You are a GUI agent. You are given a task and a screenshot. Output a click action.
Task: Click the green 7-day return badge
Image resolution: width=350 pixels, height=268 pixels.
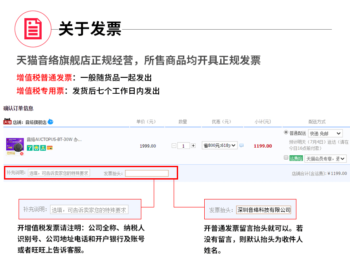[x=30, y=148]
